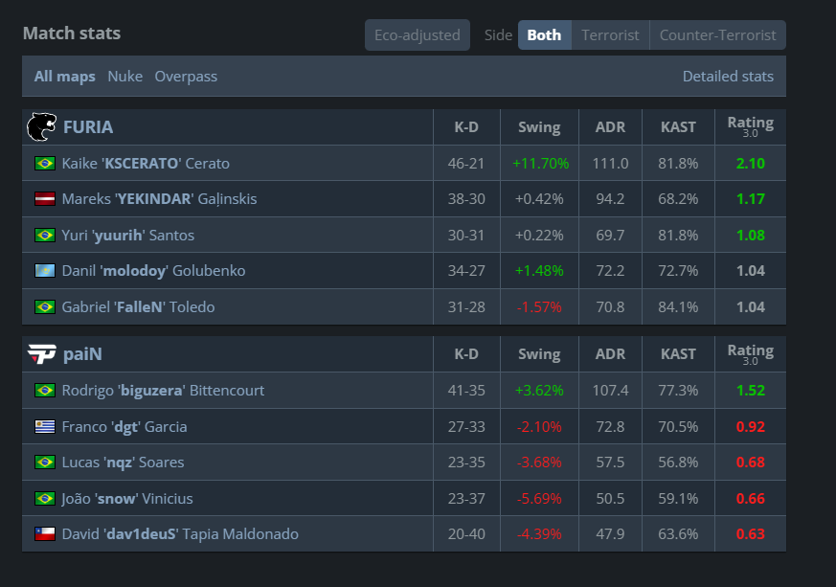Click the paiN table K-D column header
The height and width of the screenshot is (587, 836).
tap(466, 354)
